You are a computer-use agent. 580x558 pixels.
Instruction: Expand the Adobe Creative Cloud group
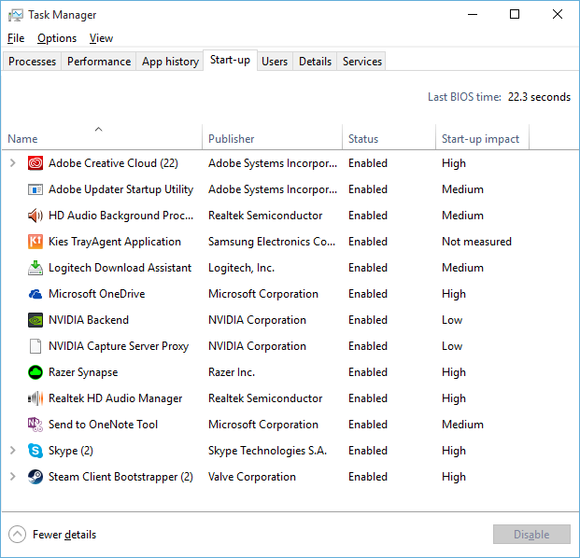point(12,163)
